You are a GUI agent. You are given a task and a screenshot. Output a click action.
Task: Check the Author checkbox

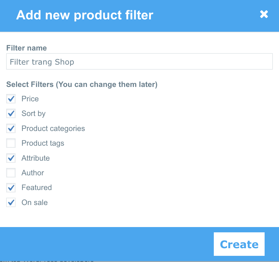pyautogui.click(x=11, y=173)
